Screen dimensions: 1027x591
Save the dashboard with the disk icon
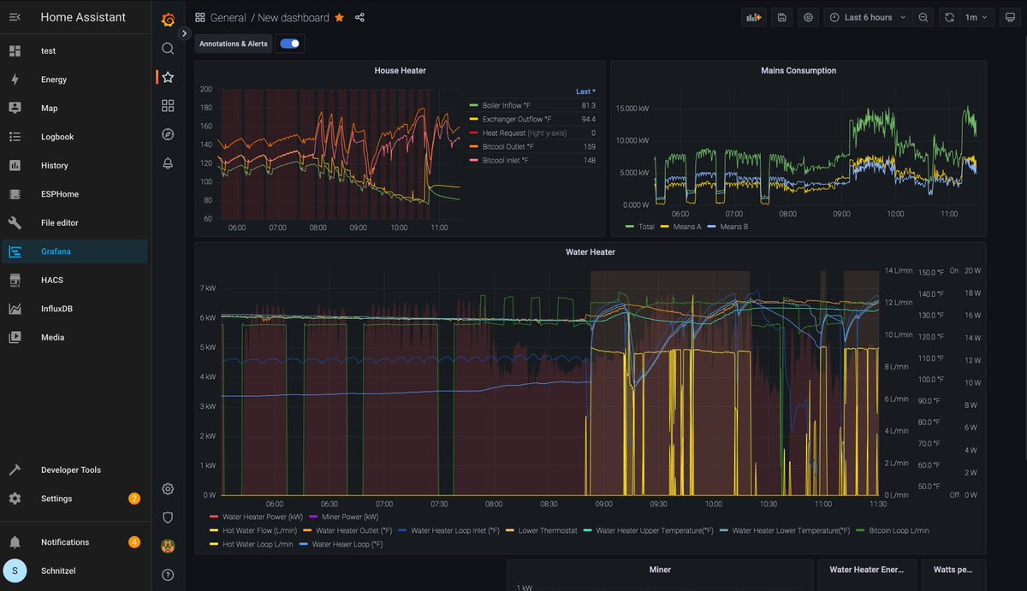[781, 17]
